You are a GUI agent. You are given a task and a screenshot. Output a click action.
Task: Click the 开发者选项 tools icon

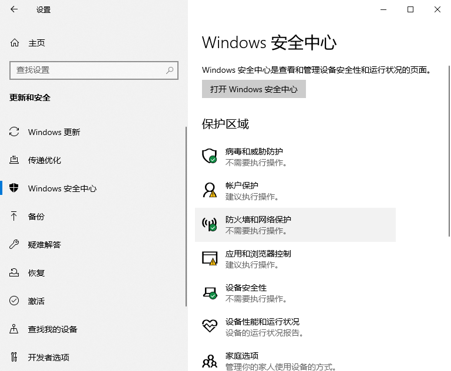(14, 357)
